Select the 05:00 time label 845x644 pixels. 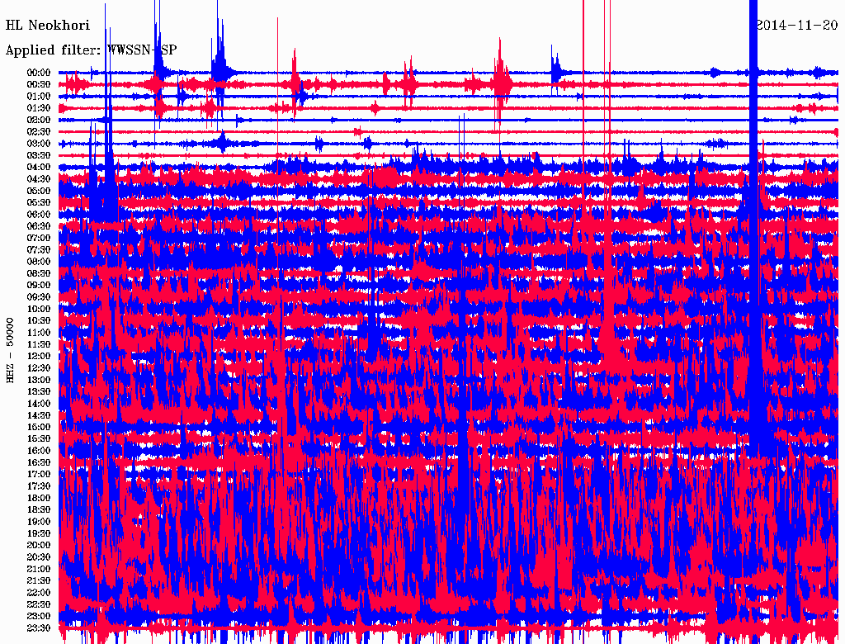[38, 191]
